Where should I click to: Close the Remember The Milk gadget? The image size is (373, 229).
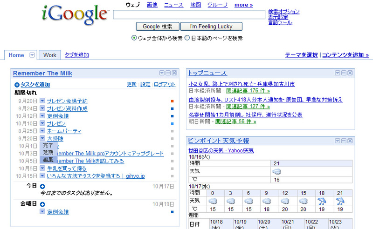pyautogui.click(x=174, y=73)
